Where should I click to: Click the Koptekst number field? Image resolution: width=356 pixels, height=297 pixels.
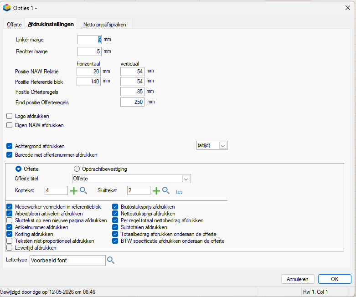(x=57, y=190)
